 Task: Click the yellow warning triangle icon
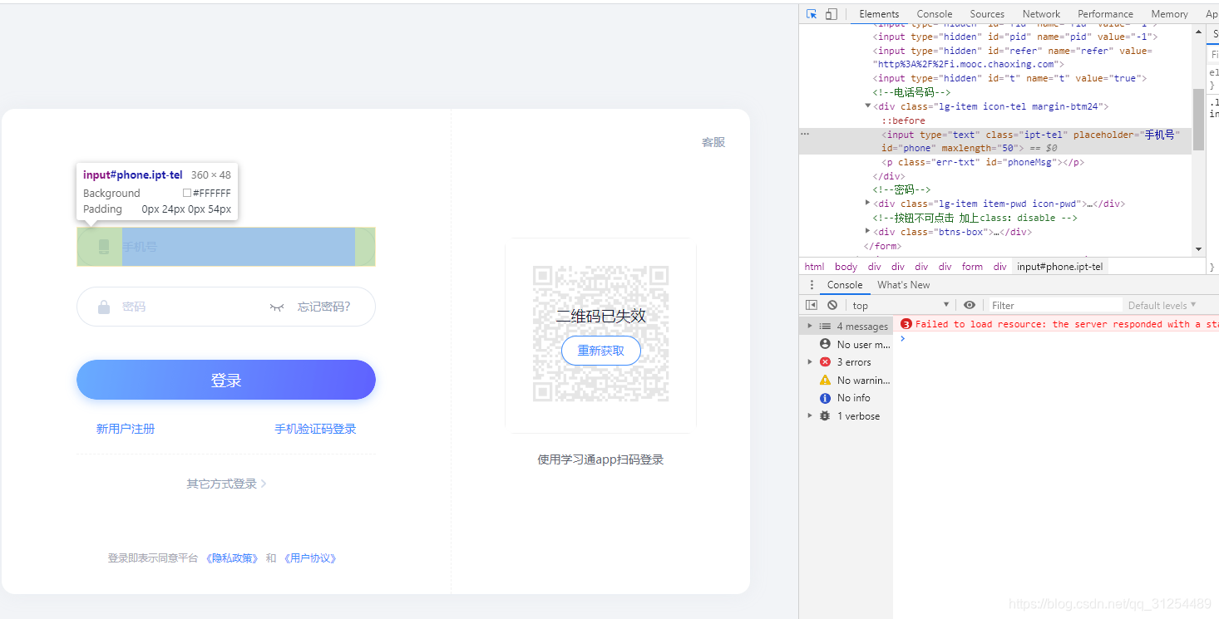825,381
